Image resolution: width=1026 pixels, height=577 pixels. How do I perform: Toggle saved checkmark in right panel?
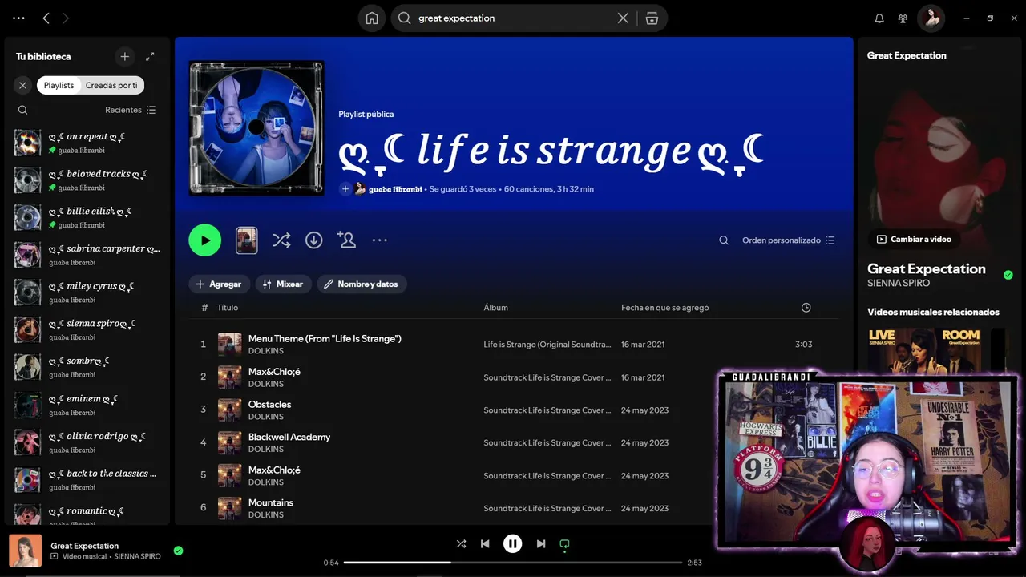pos(1008,275)
